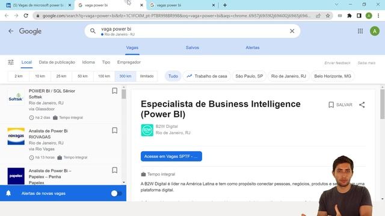Click the job details panel scrollbar
The image size is (385, 216).
(383, 104)
